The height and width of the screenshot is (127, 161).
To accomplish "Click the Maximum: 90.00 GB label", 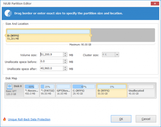I will pos(80,45).
